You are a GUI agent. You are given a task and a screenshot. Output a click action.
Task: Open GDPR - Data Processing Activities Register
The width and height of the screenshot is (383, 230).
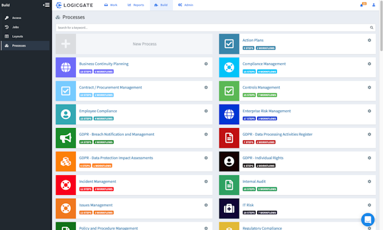pos(277,134)
